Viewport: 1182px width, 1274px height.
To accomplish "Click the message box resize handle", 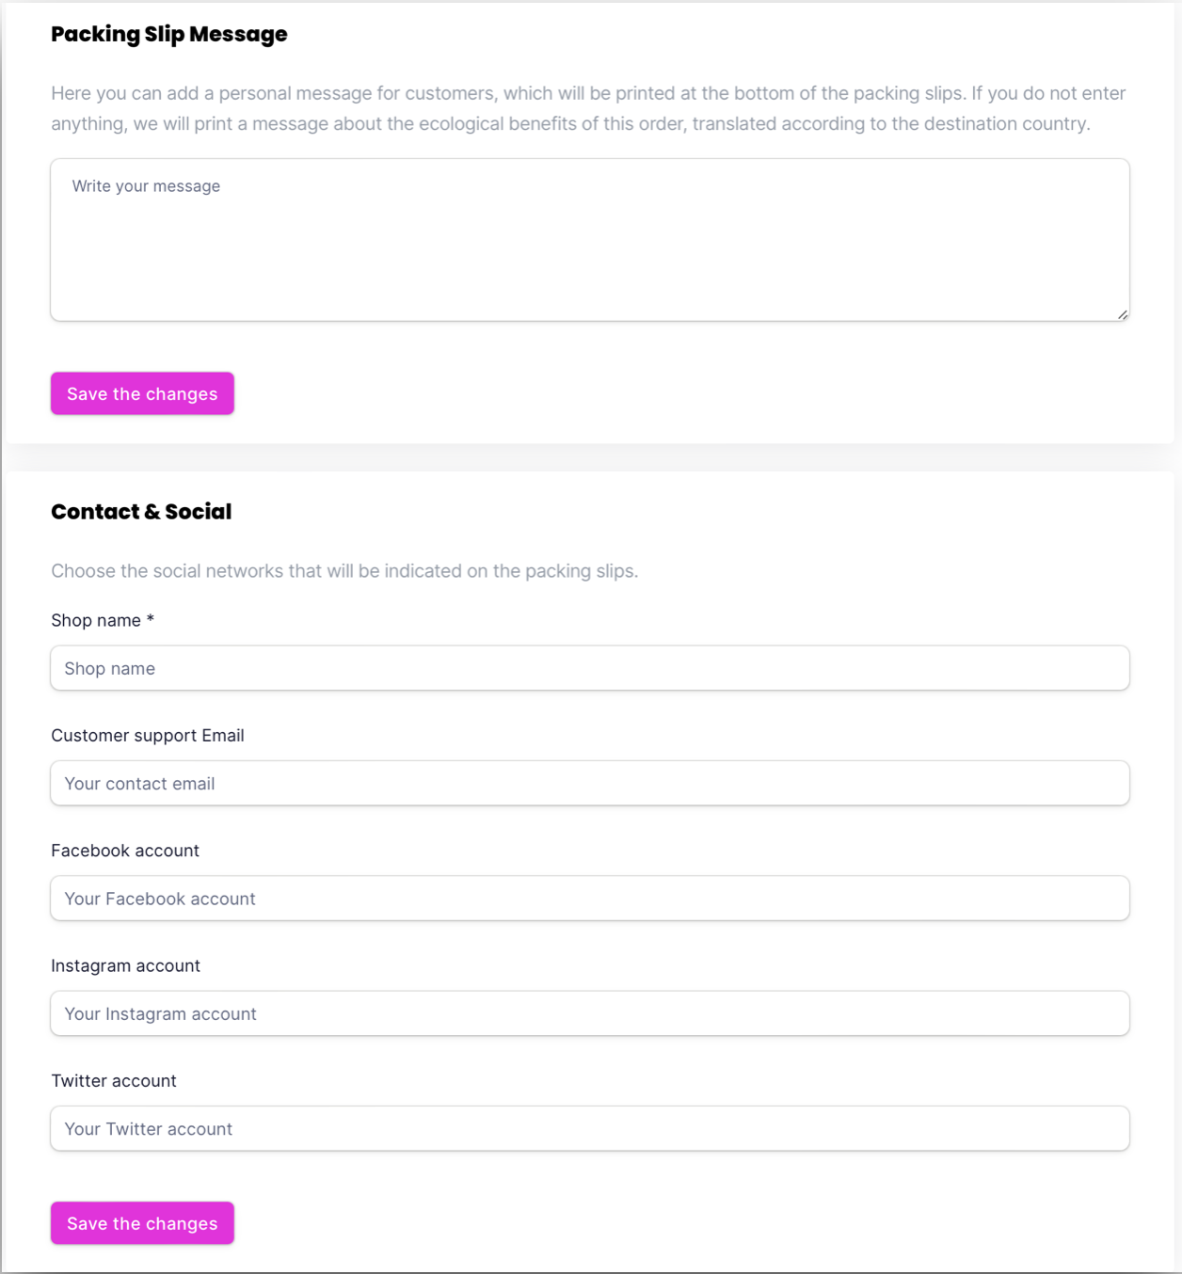I will pyautogui.click(x=1123, y=314).
